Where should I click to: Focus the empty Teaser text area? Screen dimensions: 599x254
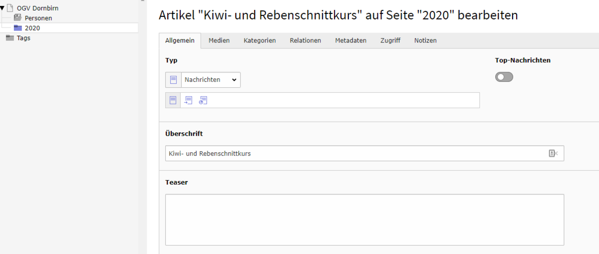364,220
